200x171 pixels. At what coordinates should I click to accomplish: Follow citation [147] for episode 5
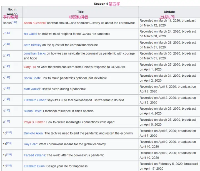tap(7, 77)
